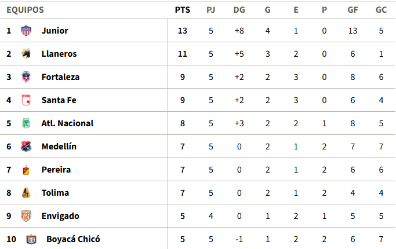Image resolution: width=396 pixels, height=249 pixels.
Task: Open the Boyacá Chicó team link
Action: tap(73, 239)
